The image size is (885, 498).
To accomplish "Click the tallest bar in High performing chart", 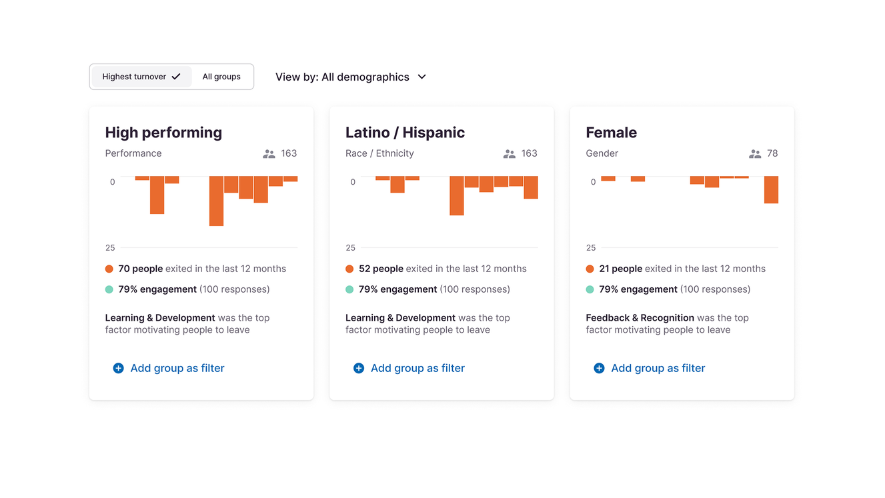I will point(216,201).
